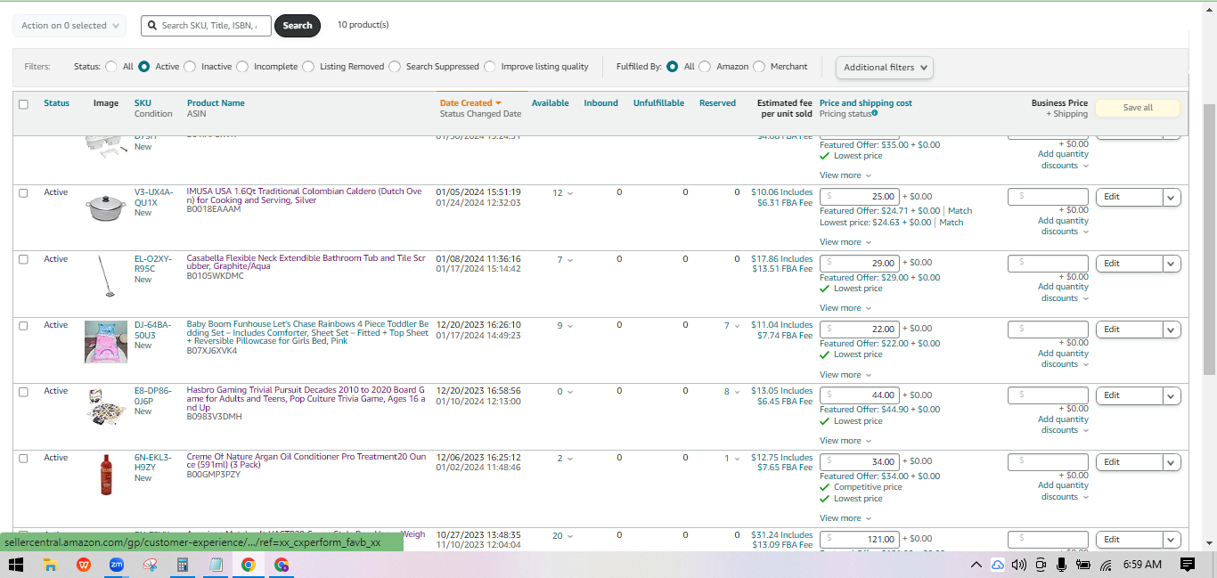Sort by the 'SKU' column header
Viewport: 1217px width, 578px height.
point(143,103)
